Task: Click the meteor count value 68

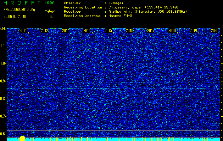Action: 51,17
